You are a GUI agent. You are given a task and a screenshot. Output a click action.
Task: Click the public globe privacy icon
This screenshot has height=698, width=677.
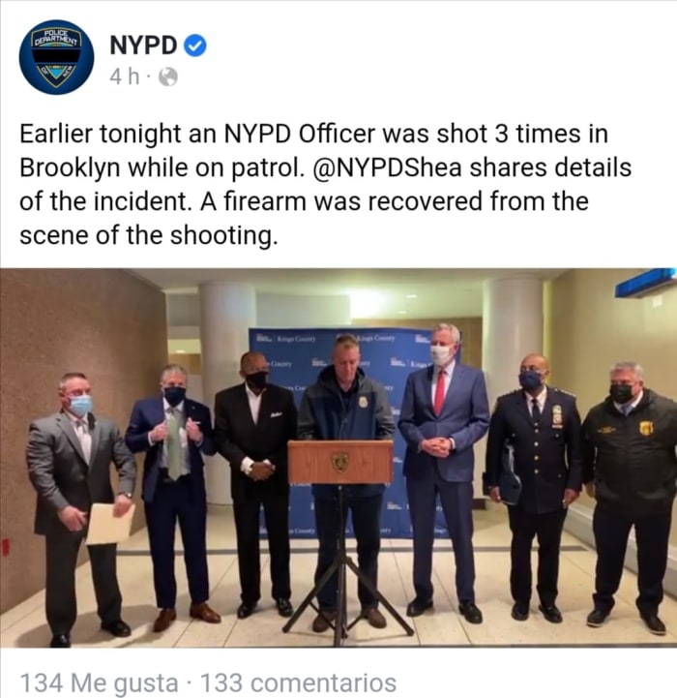click(168, 77)
